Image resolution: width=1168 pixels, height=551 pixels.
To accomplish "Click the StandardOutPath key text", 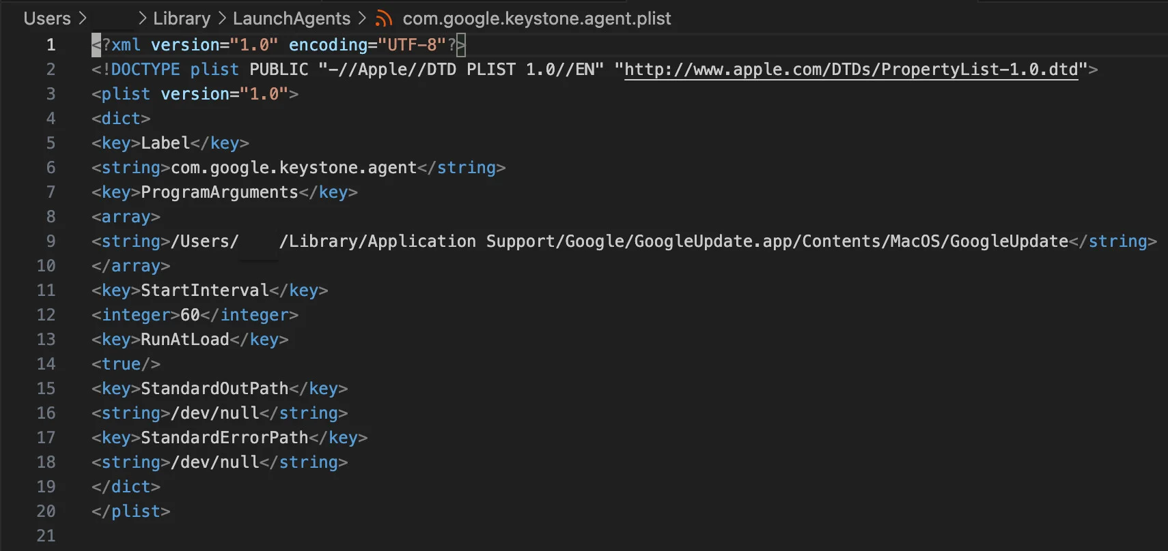I will 214,389.
